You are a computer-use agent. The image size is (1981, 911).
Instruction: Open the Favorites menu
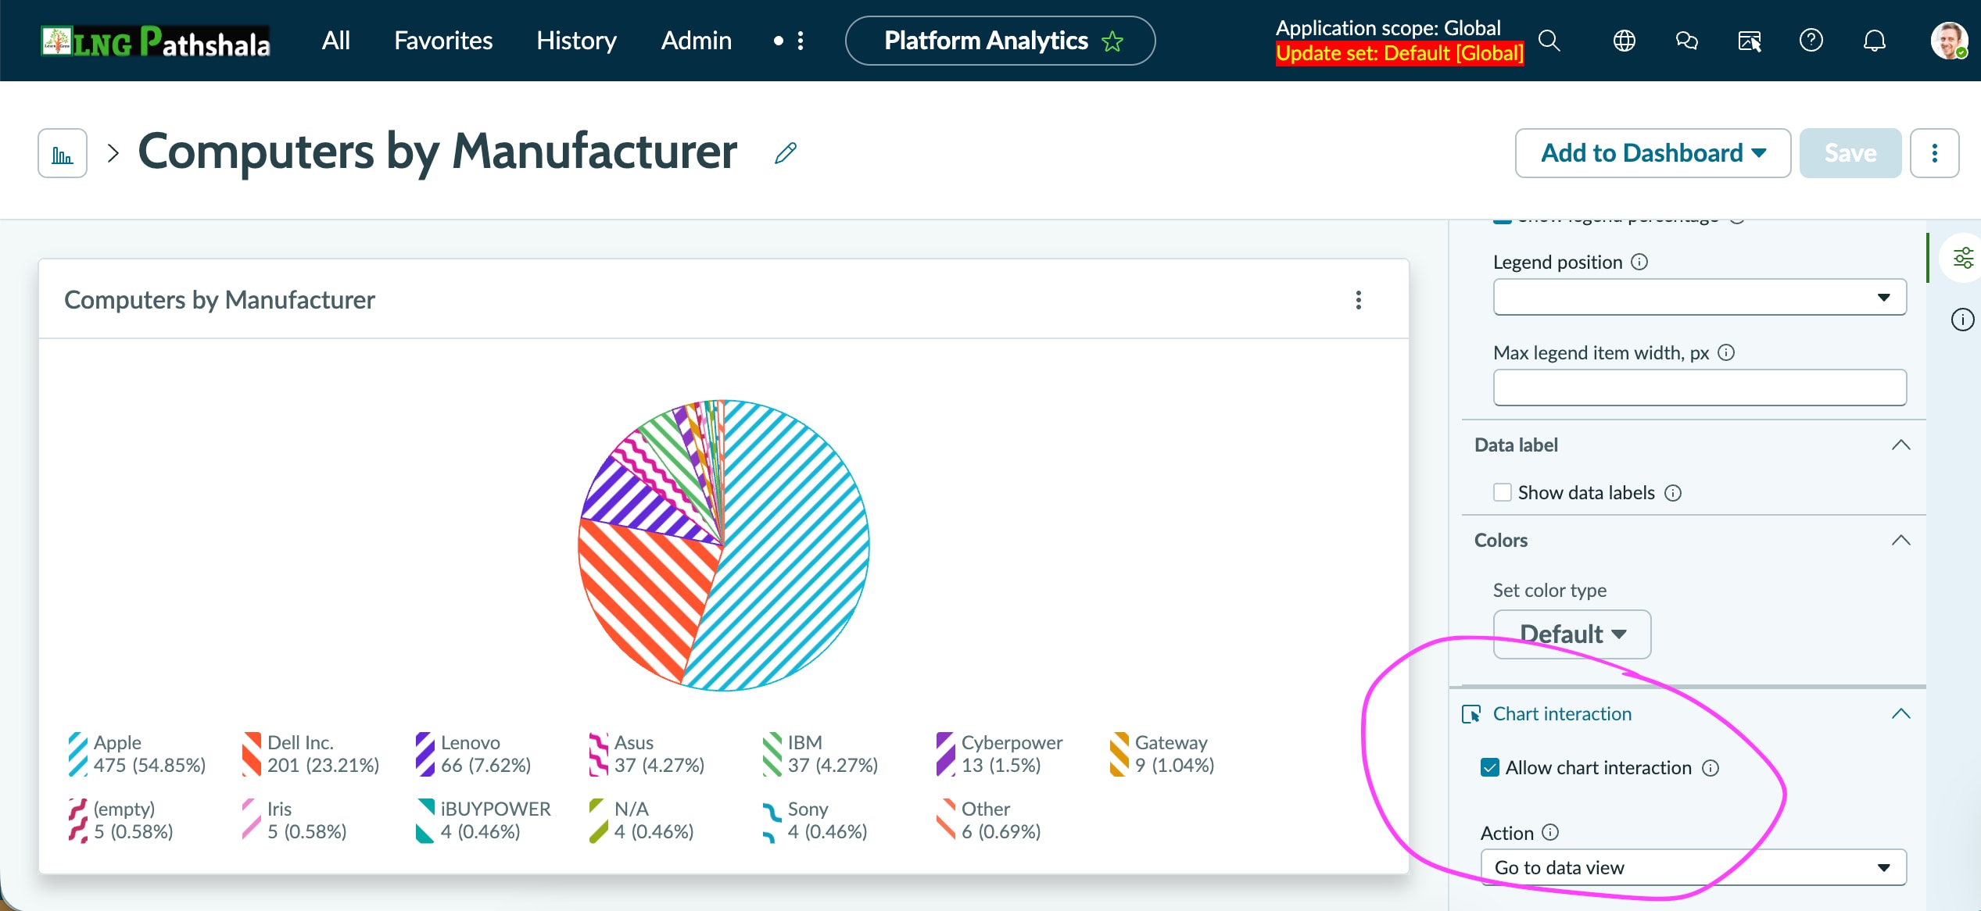point(442,41)
